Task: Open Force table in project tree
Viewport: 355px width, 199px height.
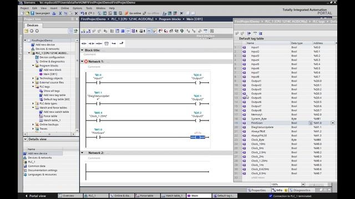Action: pos(50,116)
